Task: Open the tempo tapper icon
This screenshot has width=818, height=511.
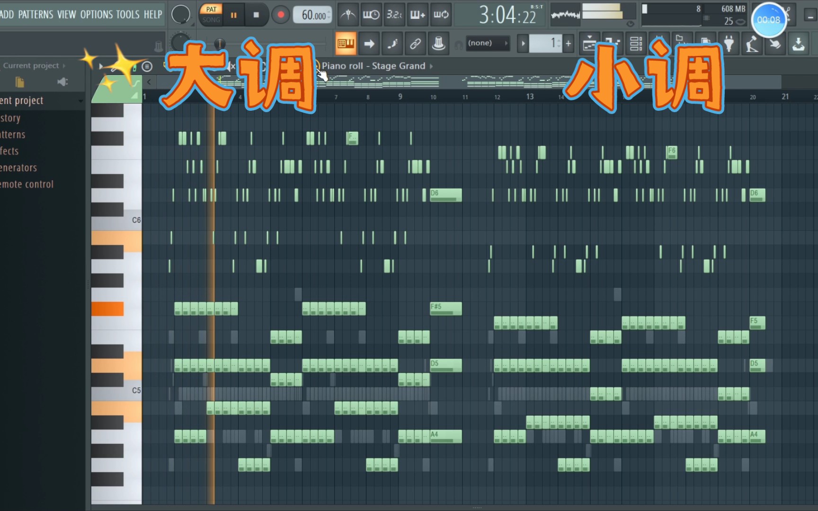Action: tap(752, 44)
